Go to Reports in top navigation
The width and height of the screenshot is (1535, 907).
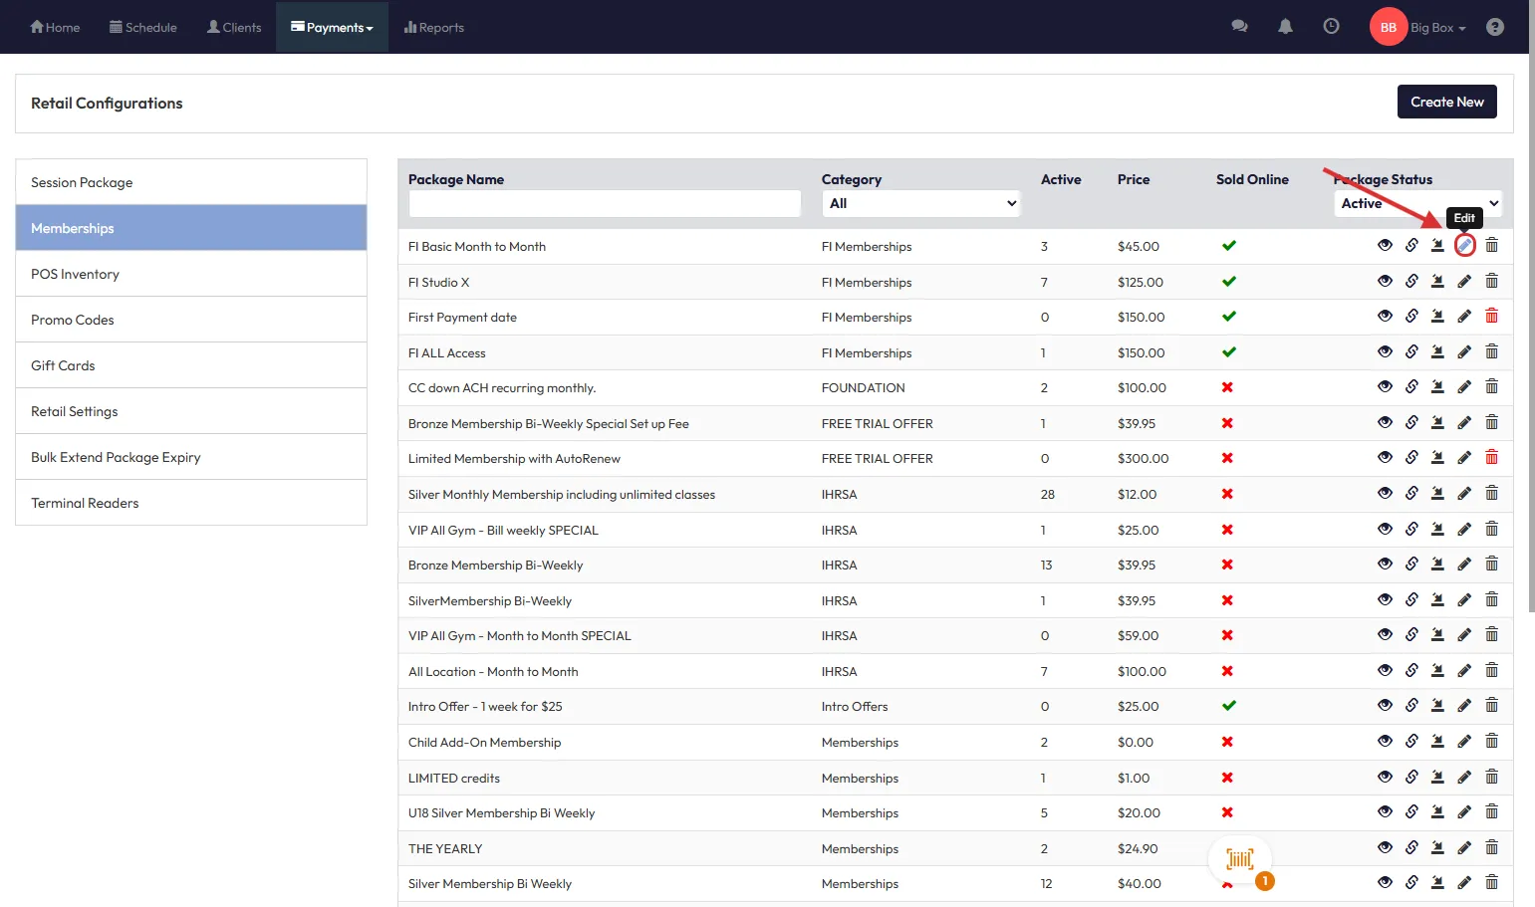pyautogui.click(x=434, y=28)
